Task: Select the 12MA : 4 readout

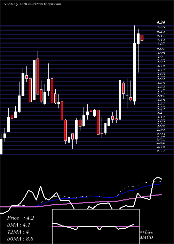Action: [x=18, y=232]
